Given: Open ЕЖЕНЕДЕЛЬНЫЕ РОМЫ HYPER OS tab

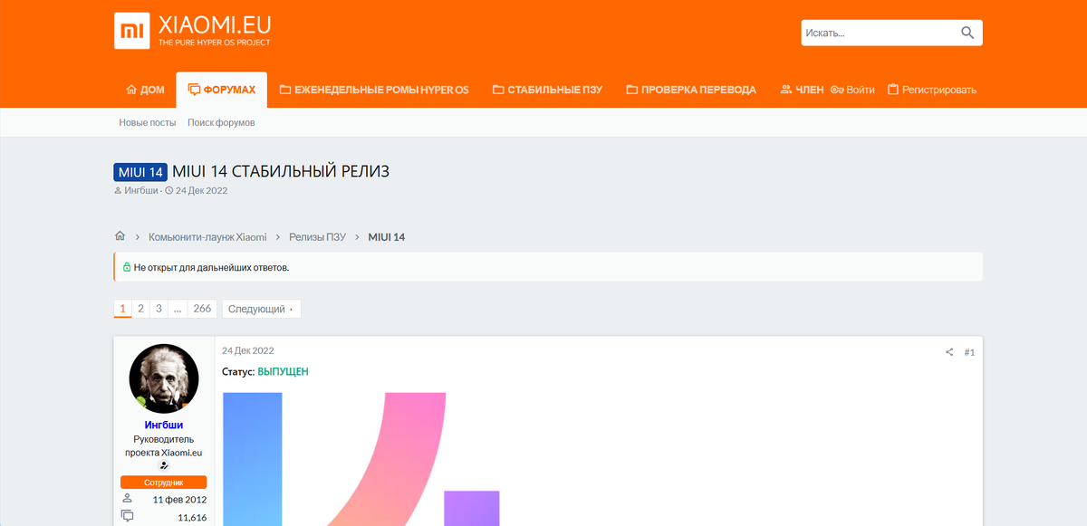Looking at the screenshot, I should pos(374,90).
